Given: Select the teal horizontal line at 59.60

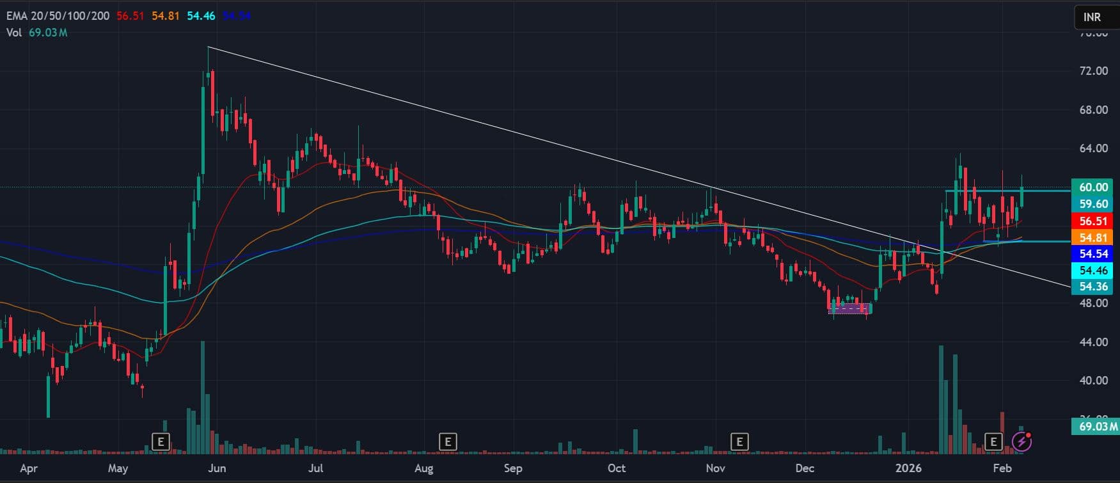Looking at the screenshot, I should point(1007,191).
